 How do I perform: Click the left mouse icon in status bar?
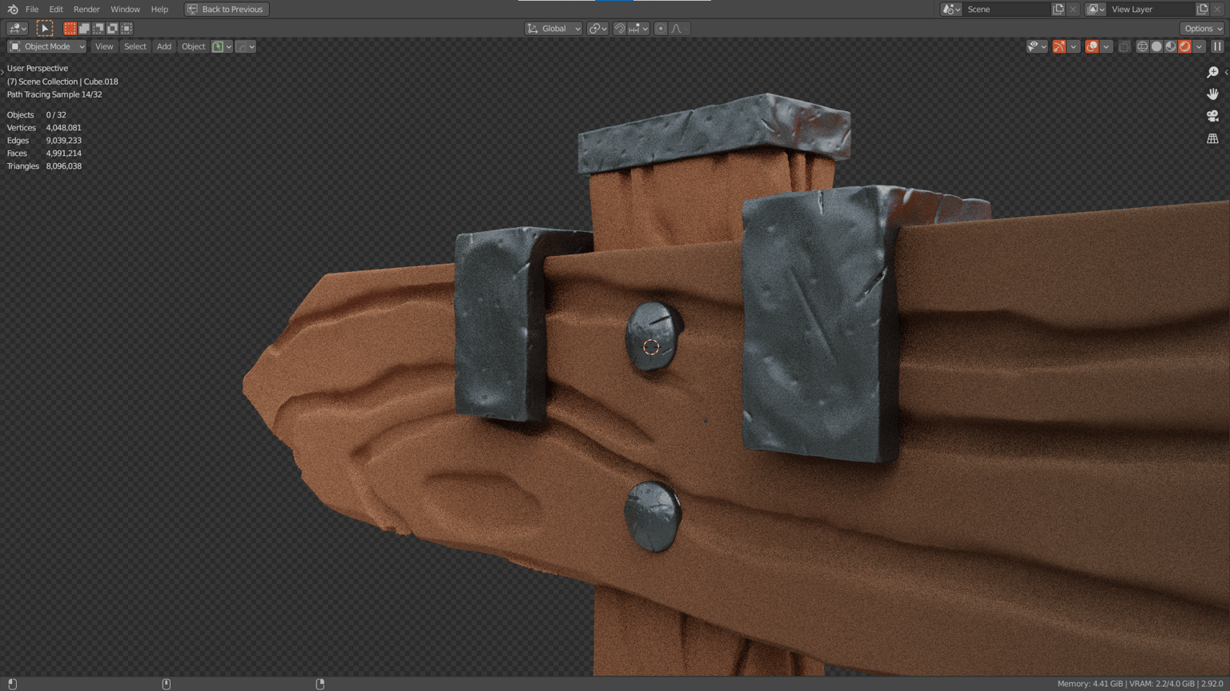coord(12,684)
